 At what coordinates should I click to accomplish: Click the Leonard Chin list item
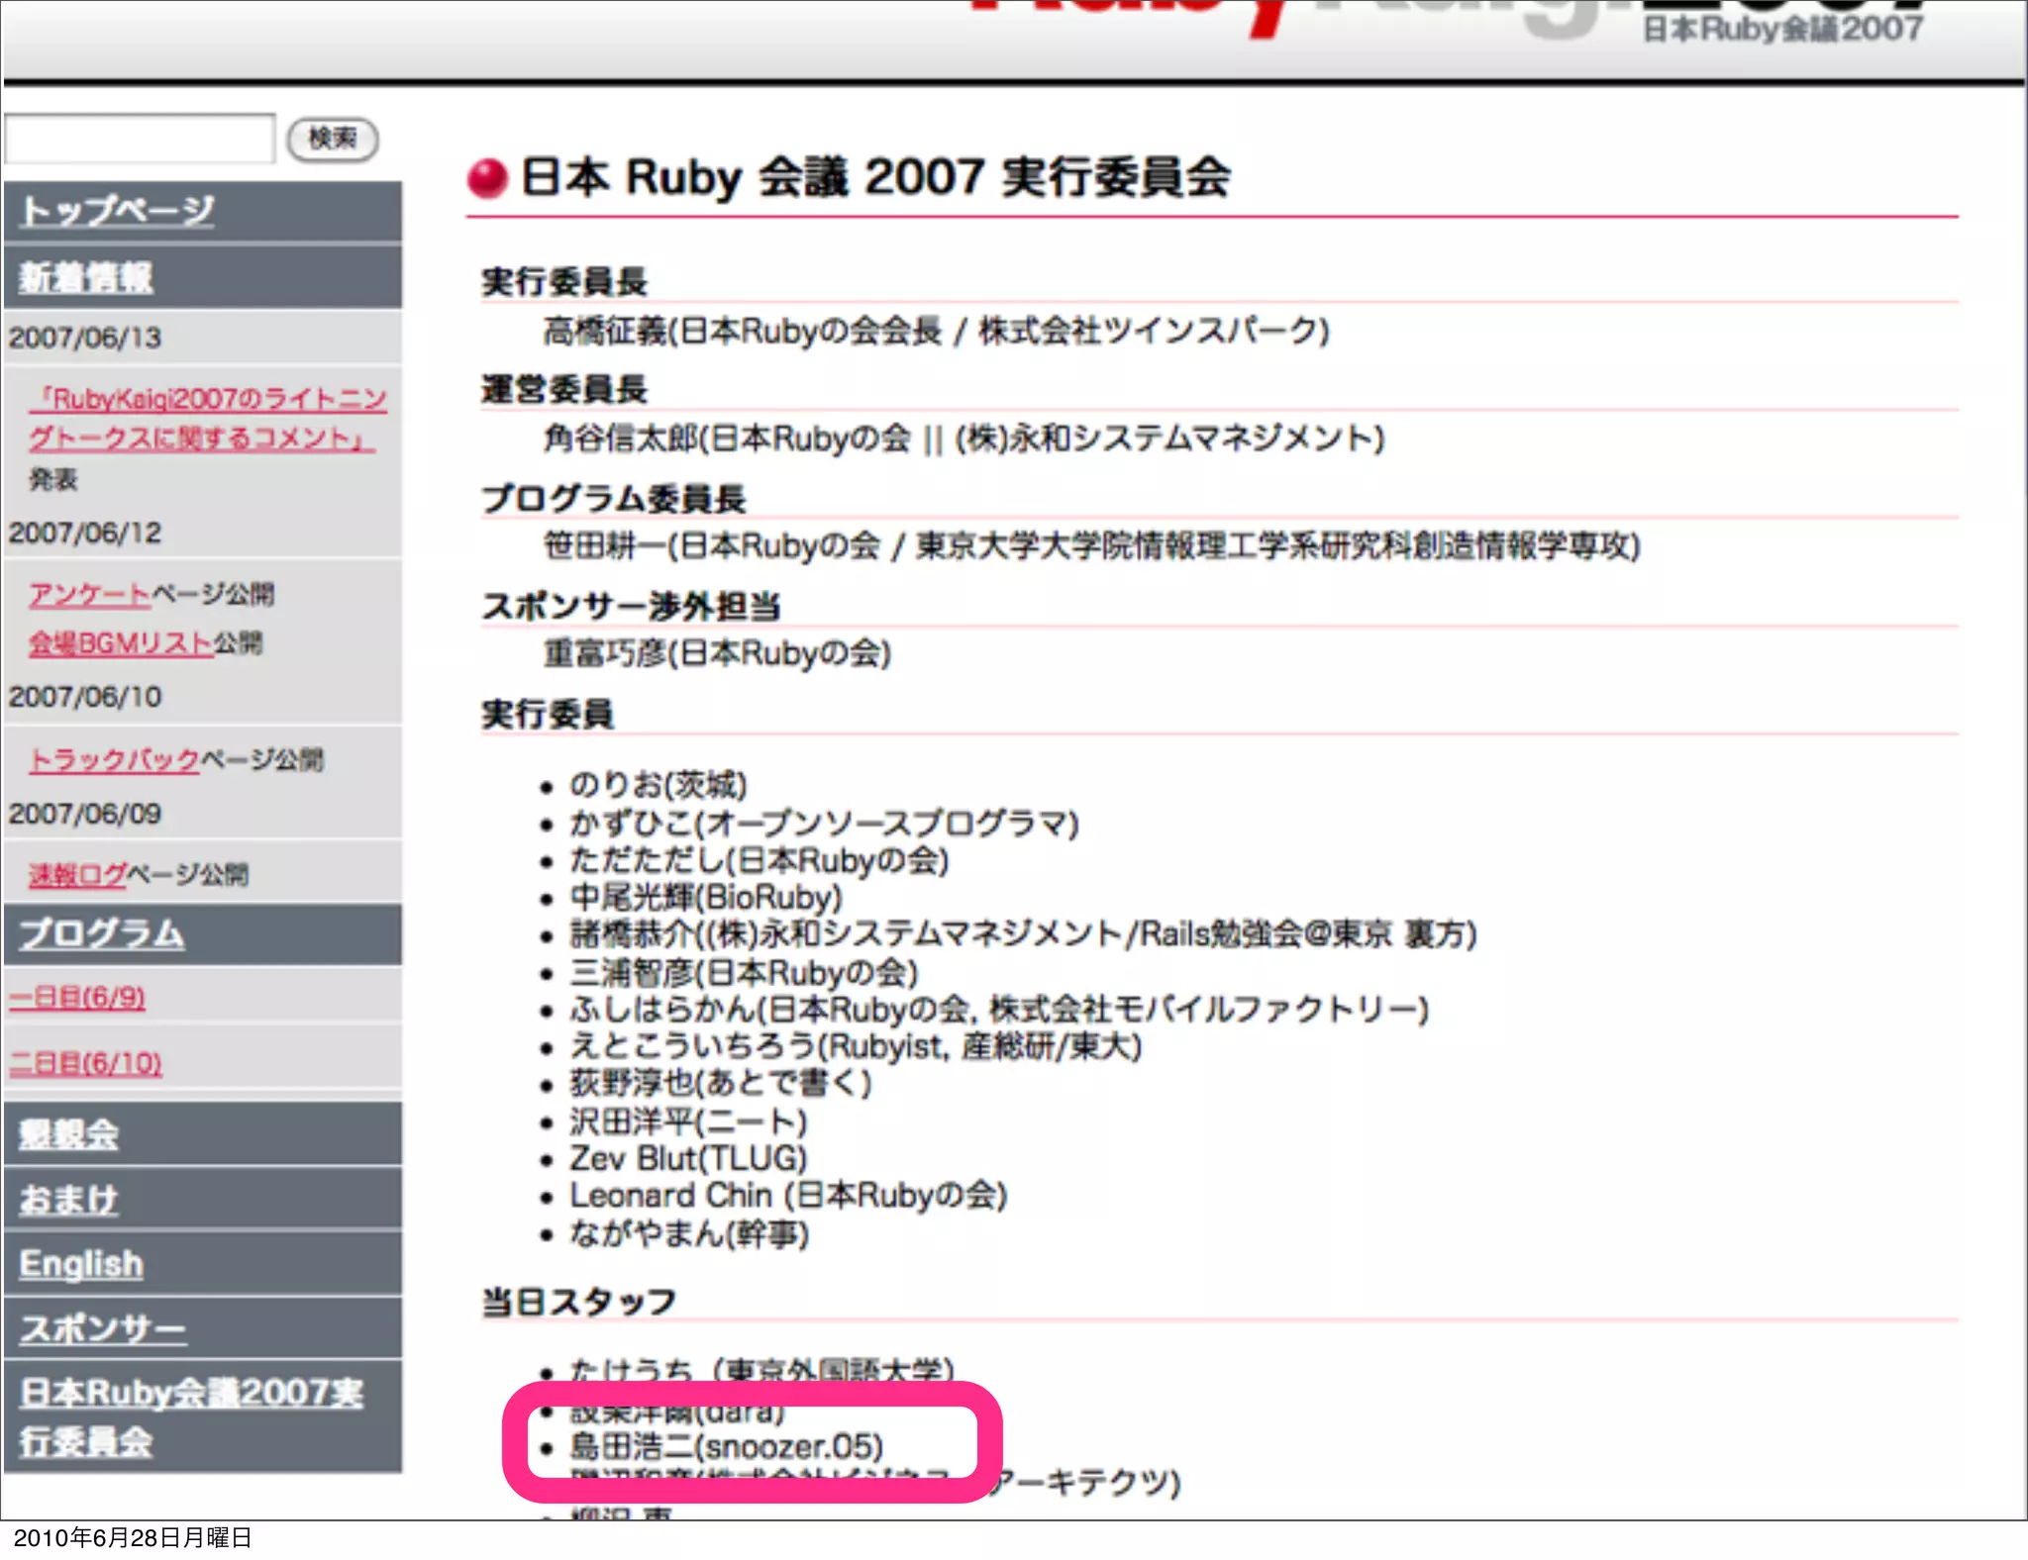[x=788, y=1196]
